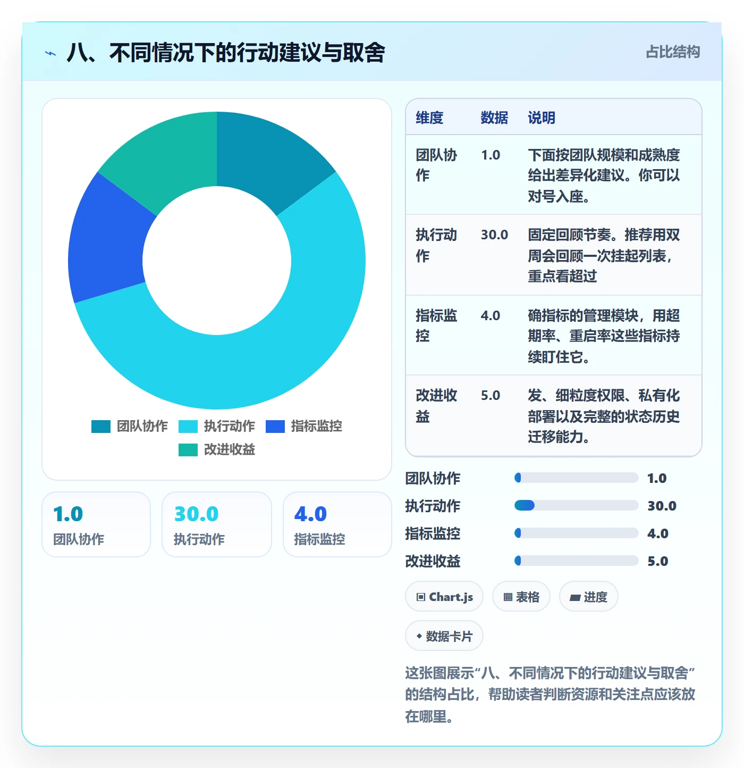This screenshot has height=768, width=744.
Task: Click the 数据 table column header
Action: pyautogui.click(x=494, y=118)
